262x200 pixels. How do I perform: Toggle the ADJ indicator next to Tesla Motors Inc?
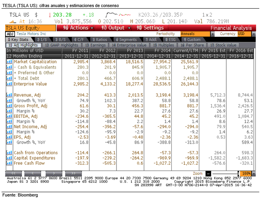click(10, 34)
